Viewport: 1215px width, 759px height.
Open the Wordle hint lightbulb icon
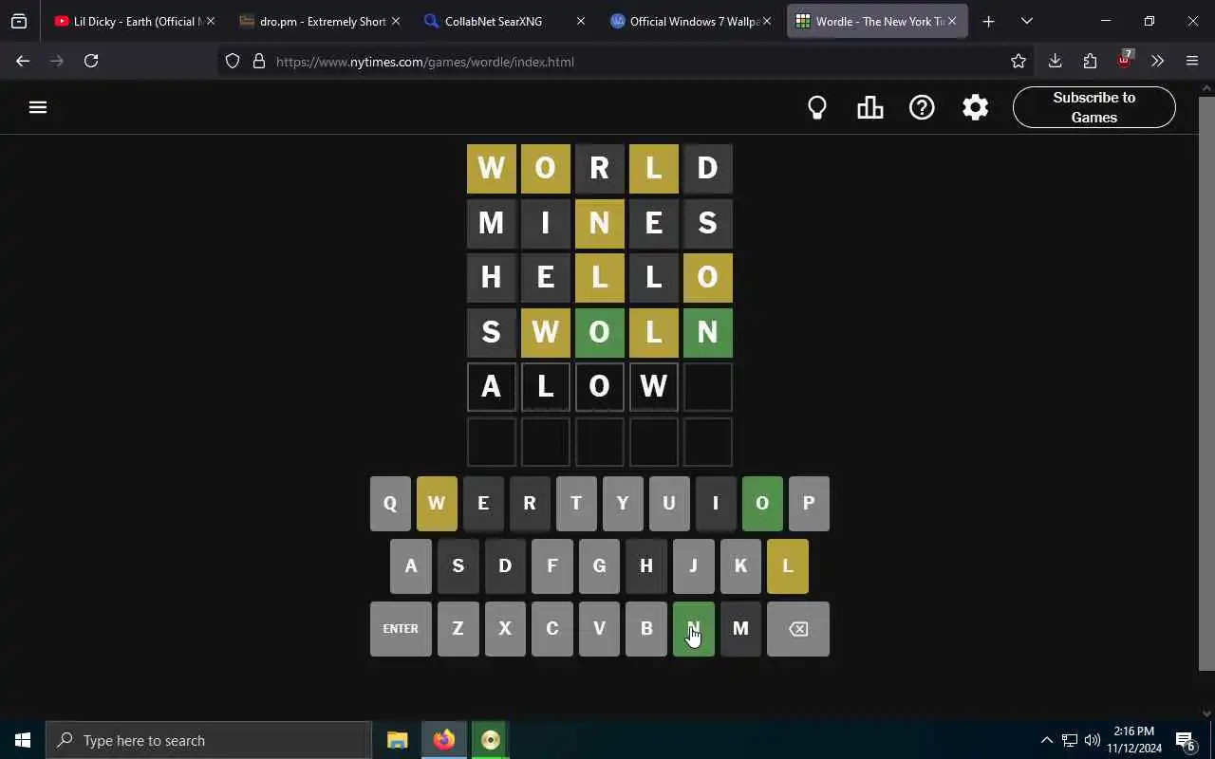[817, 107]
